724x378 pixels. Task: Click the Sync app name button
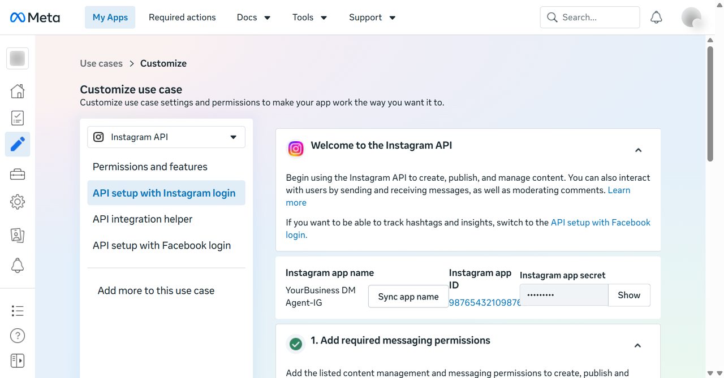408,297
